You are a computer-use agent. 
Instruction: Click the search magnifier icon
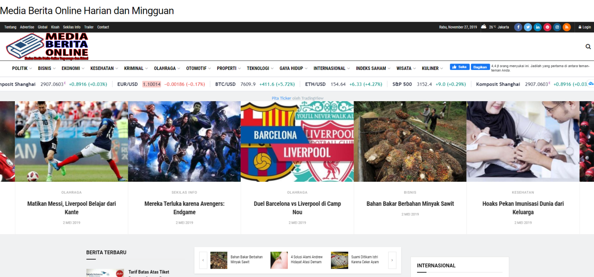click(588, 47)
